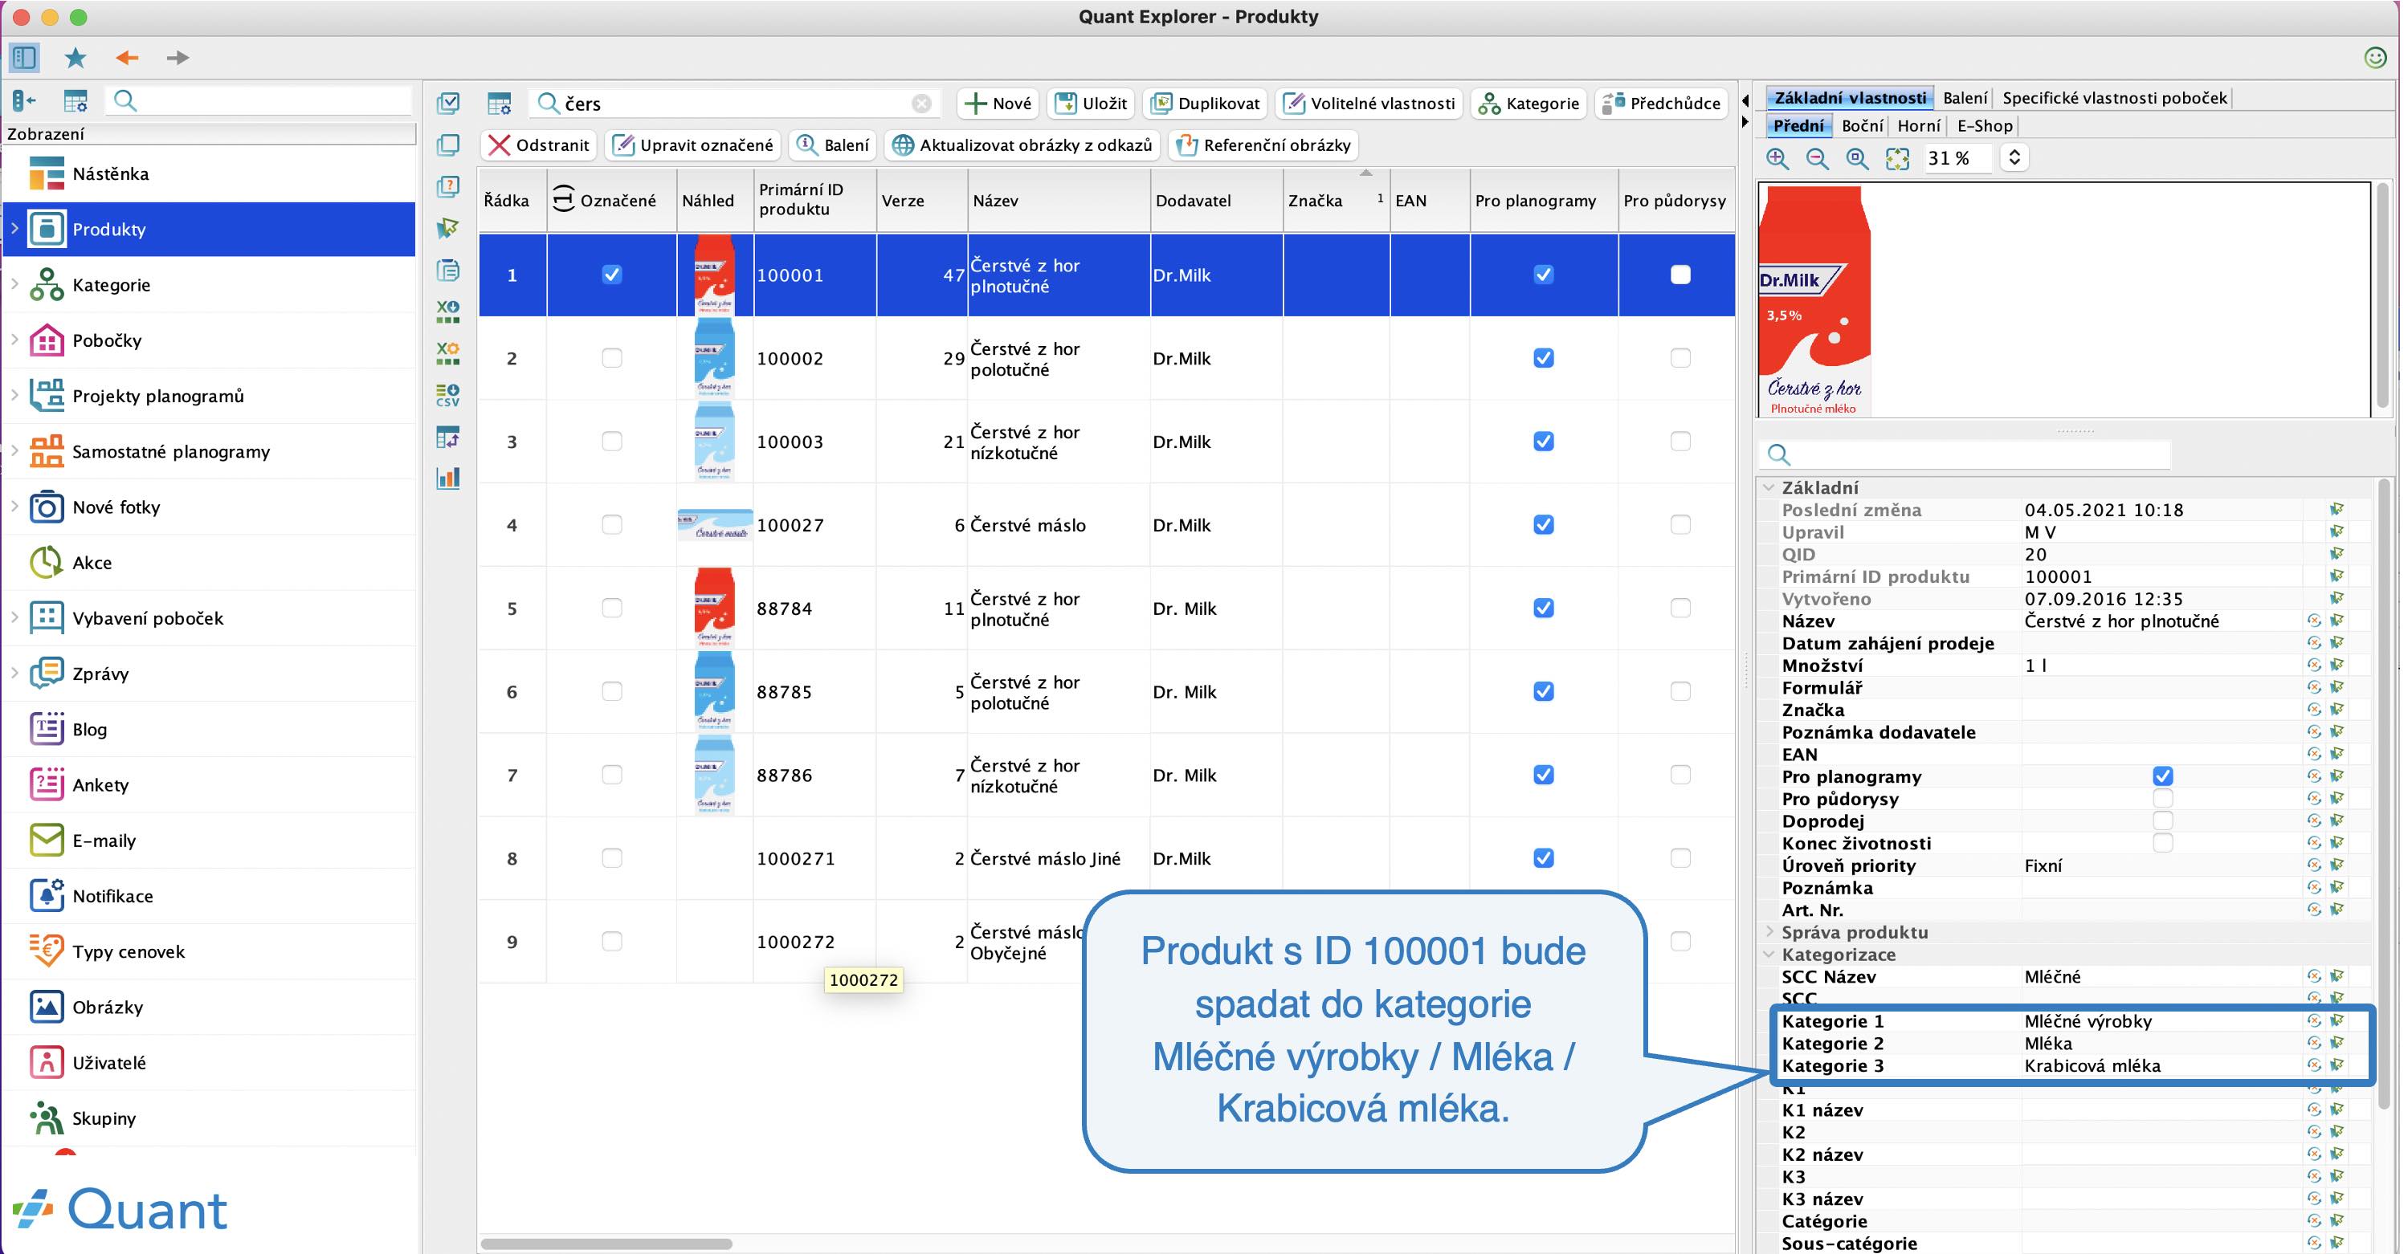Click the favorites star icon
This screenshot has height=1254, width=2408.
click(76, 58)
